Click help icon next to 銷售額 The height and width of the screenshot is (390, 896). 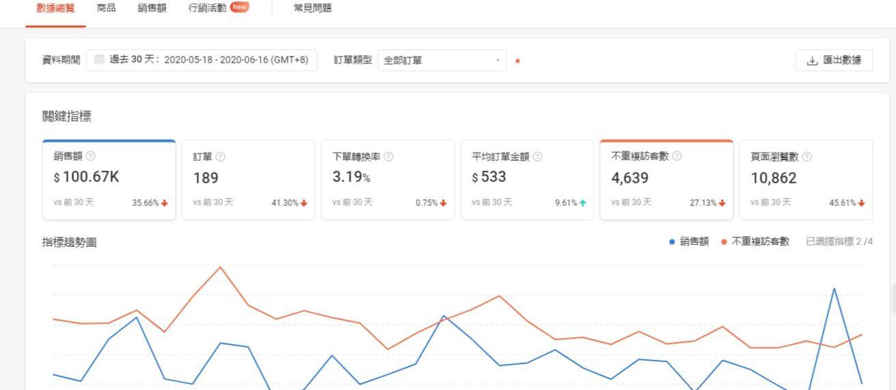91,156
